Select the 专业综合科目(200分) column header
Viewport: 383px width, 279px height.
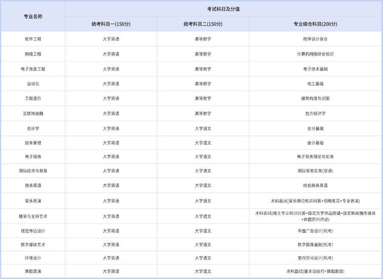pyautogui.click(x=315, y=24)
